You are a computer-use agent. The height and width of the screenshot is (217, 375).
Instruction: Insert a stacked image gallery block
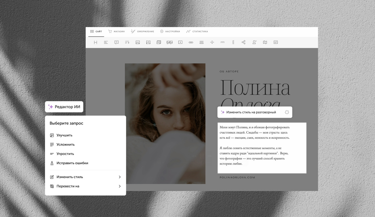pos(159,42)
